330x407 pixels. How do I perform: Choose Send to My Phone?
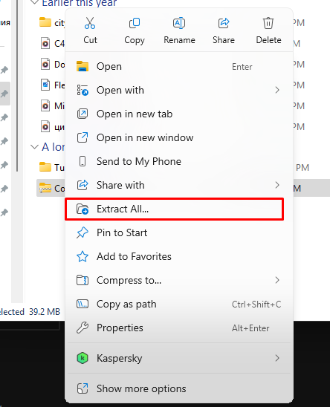point(179,161)
